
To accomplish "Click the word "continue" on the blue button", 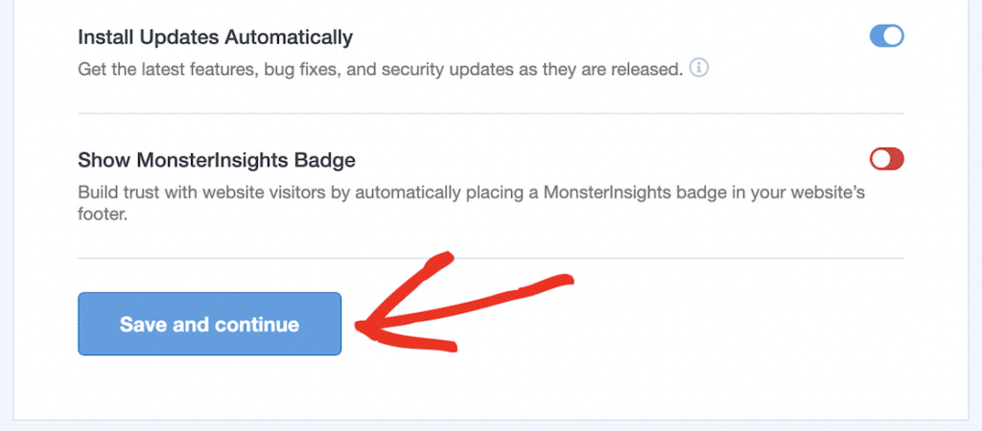I will point(257,325).
